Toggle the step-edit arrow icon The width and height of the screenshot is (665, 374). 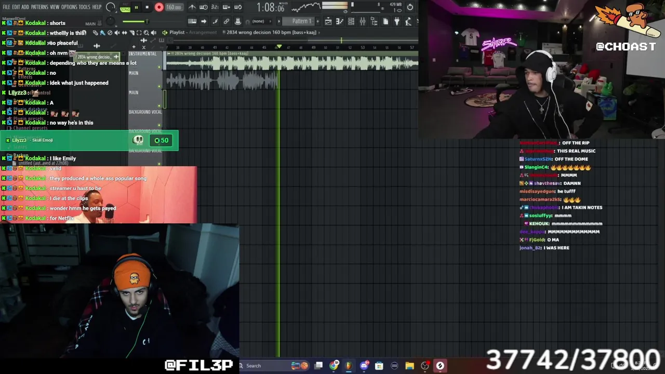pyautogui.click(x=204, y=21)
